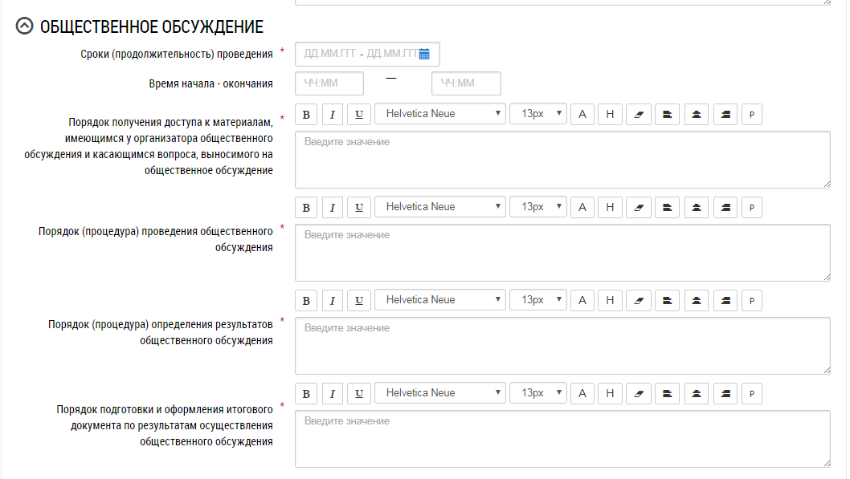Center align text in final document editor
The height and width of the screenshot is (479, 850).
696,393
